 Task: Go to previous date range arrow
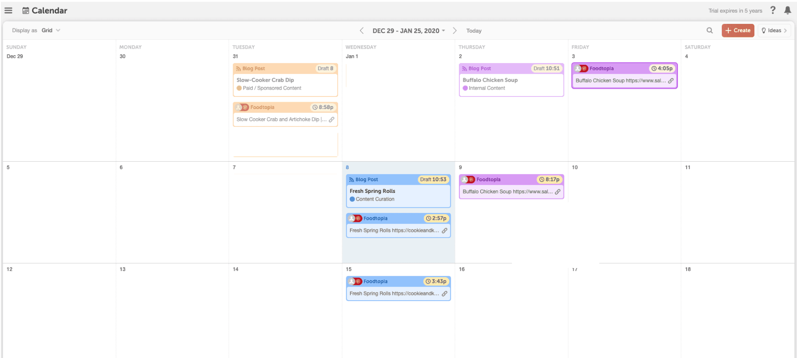point(362,30)
